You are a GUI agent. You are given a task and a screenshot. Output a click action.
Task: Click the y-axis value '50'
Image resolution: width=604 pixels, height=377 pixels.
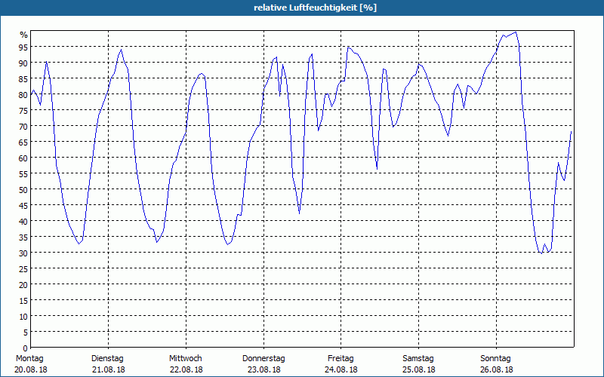[x=23, y=190]
